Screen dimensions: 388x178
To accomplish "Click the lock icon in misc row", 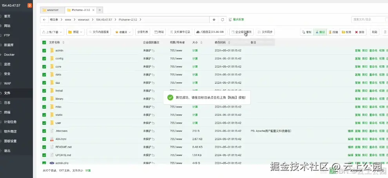I will pyautogui.click(x=153, y=107).
